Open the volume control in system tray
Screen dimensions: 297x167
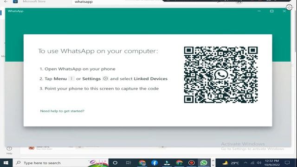259,163
